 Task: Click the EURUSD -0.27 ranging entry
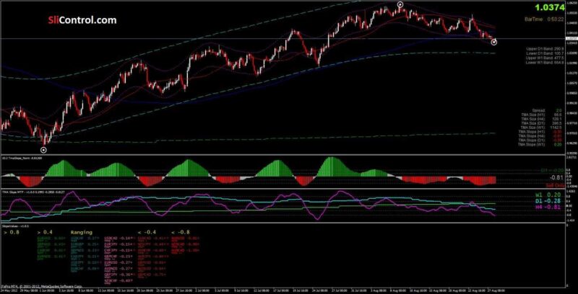click(118, 262)
